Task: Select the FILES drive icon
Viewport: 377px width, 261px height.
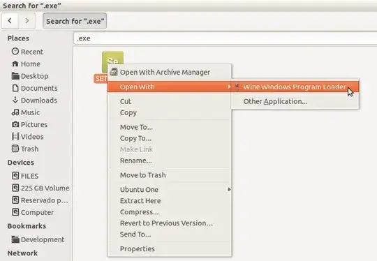Action: tap(15, 176)
